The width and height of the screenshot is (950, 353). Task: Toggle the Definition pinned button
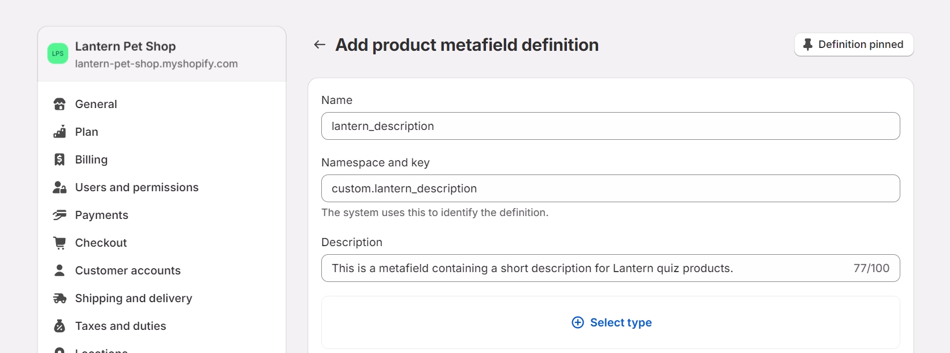tap(854, 44)
